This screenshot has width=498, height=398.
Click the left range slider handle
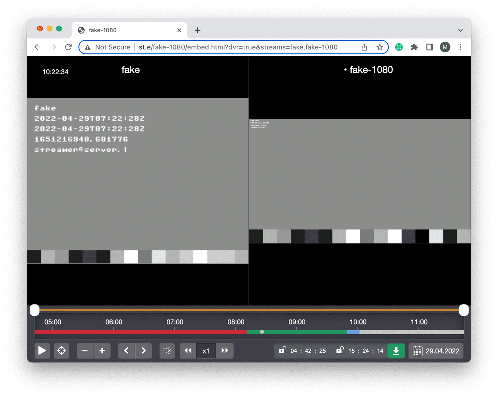pos(35,310)
